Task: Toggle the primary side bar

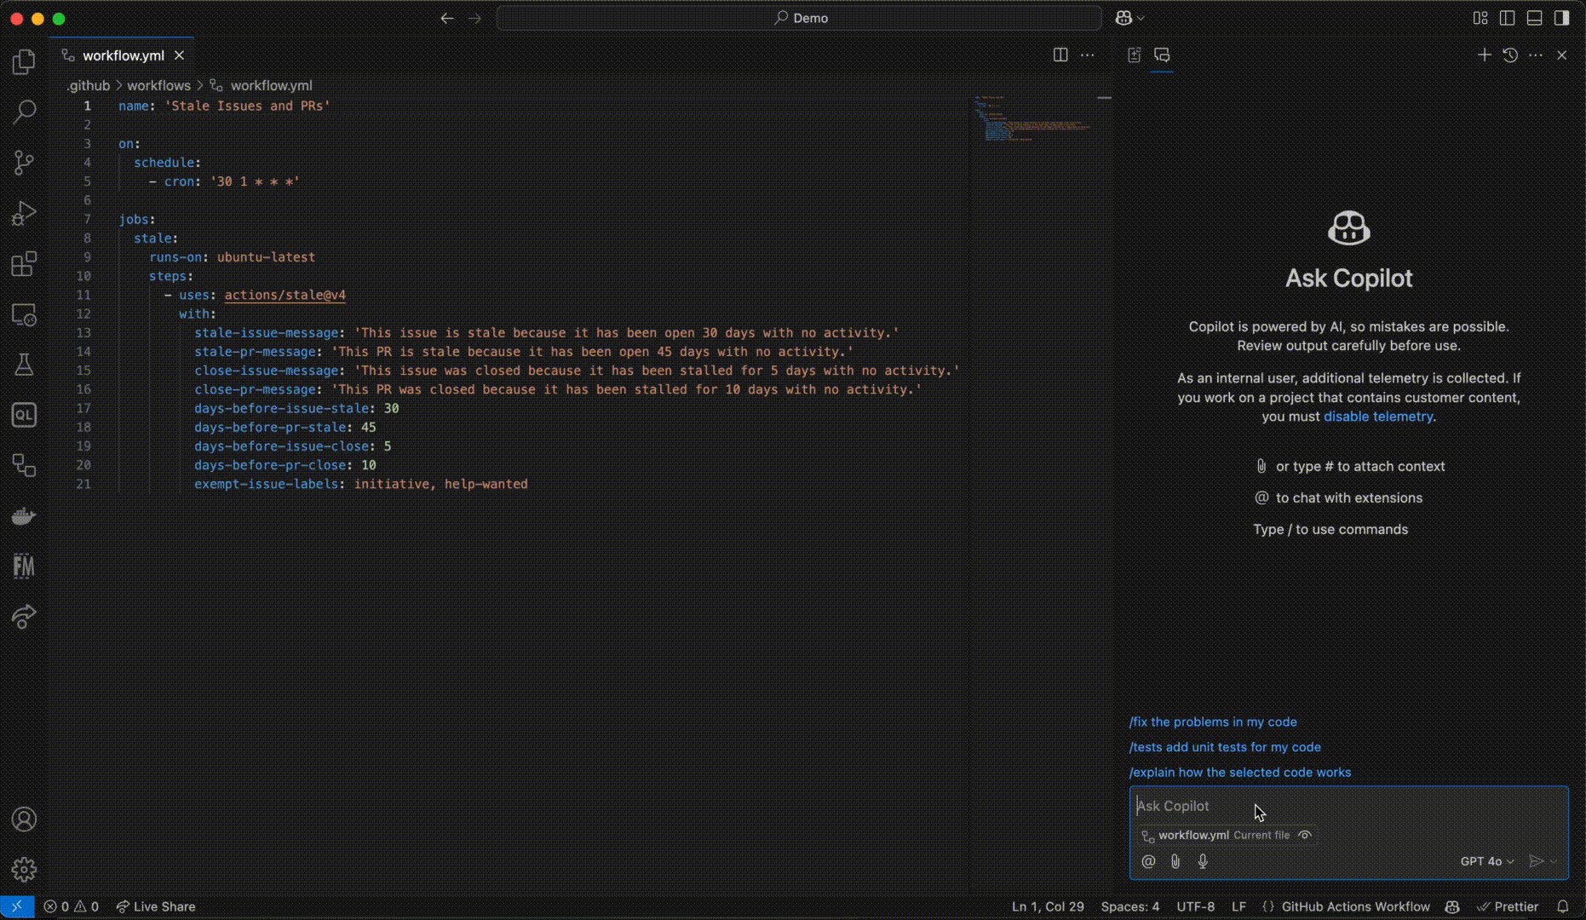Action: [x=1508, y=18]
